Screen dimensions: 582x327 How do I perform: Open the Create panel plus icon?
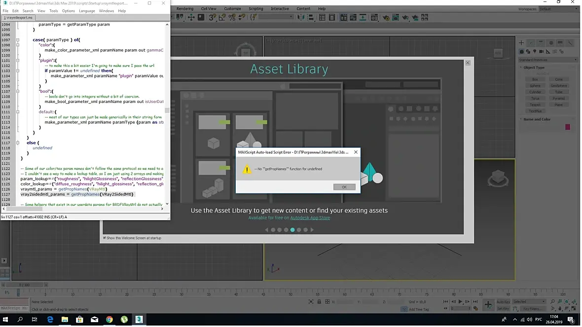521,43
